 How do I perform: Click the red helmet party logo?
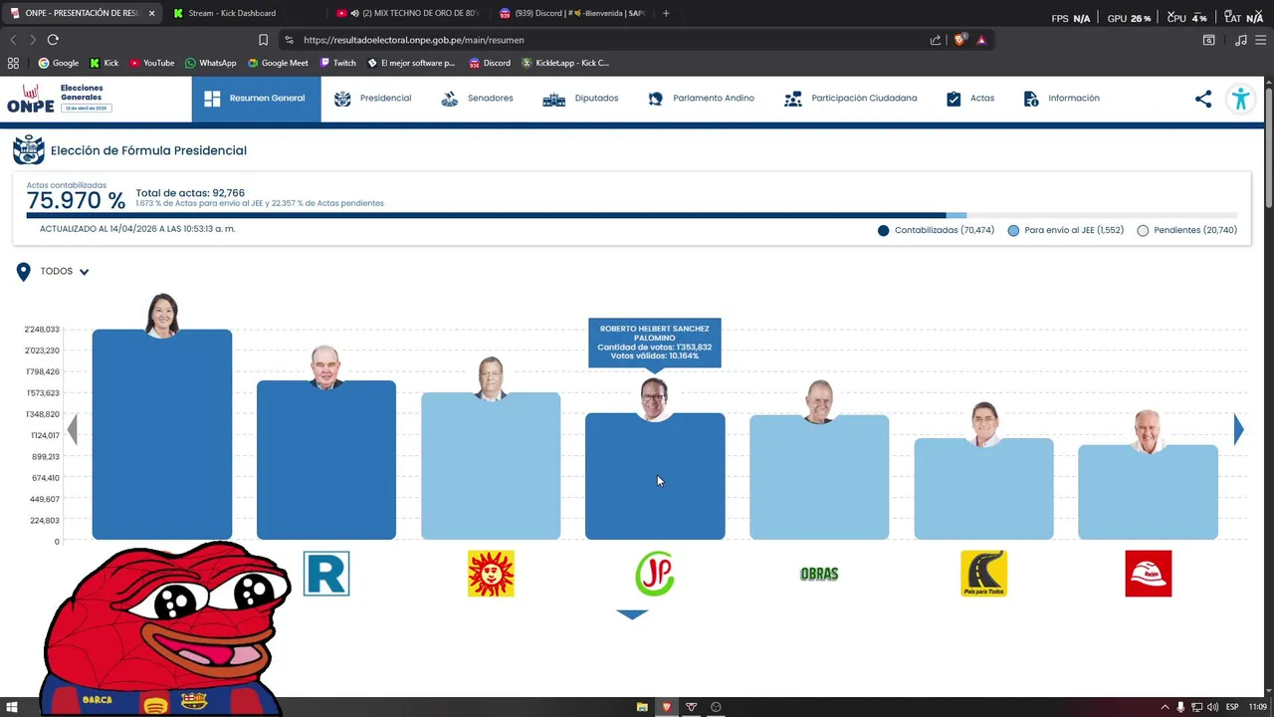pos(1148,574)
